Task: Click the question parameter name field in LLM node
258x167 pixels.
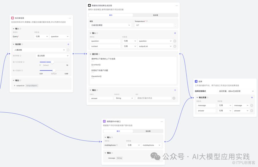Action: (105, 41)
